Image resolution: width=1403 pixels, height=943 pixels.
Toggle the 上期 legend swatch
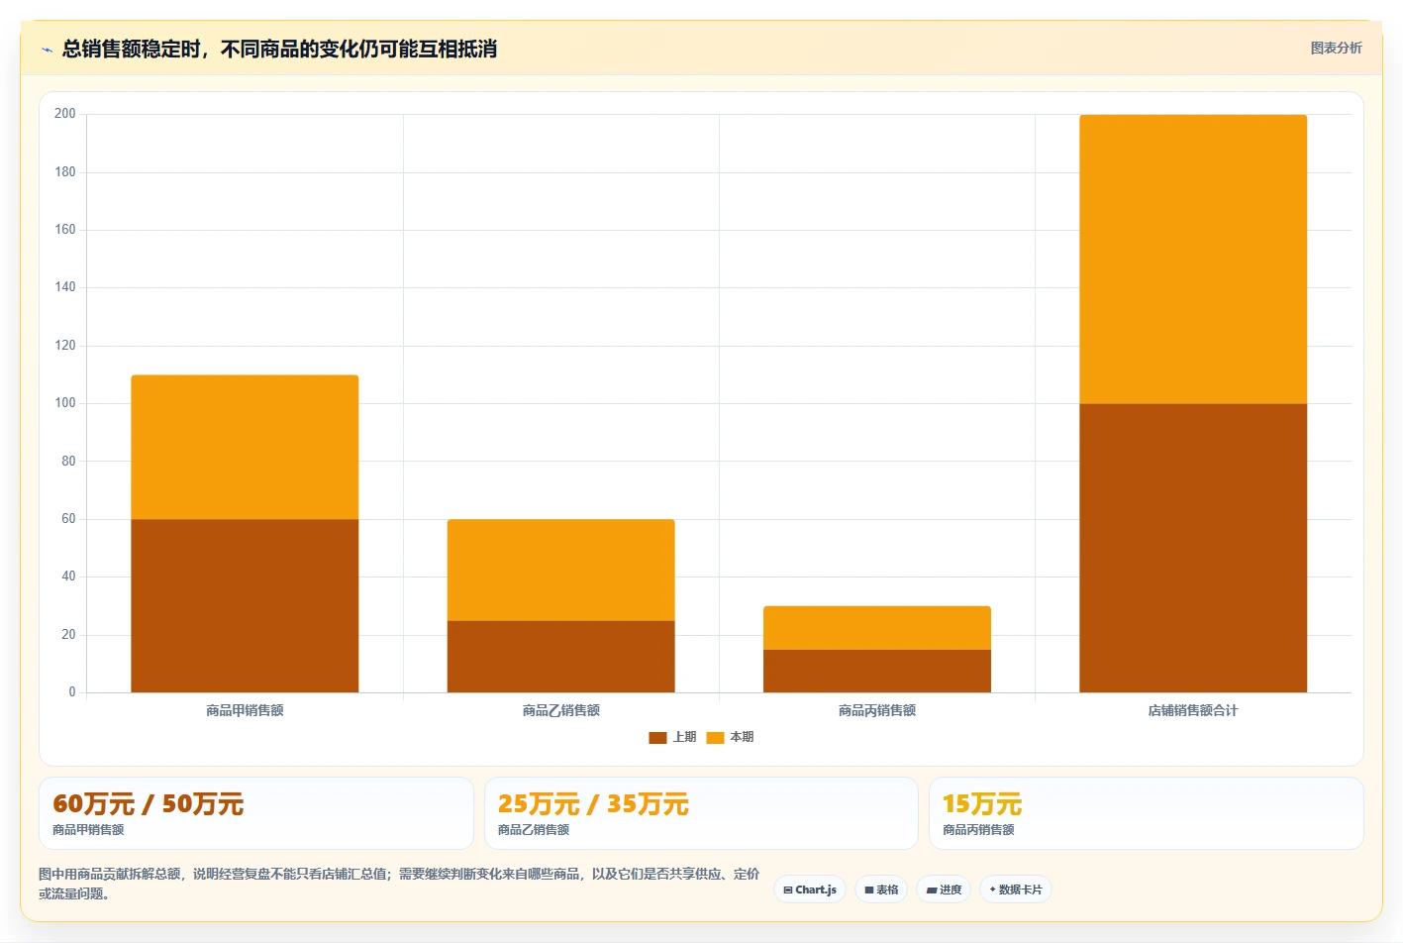(x=657, y=737)
